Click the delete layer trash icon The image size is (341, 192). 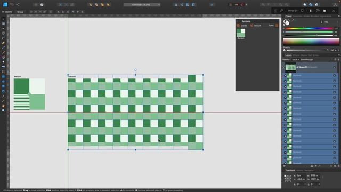coord(339,166)
